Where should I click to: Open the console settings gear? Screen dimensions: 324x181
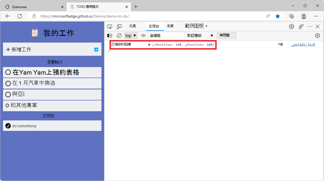(x=318, y=35)
